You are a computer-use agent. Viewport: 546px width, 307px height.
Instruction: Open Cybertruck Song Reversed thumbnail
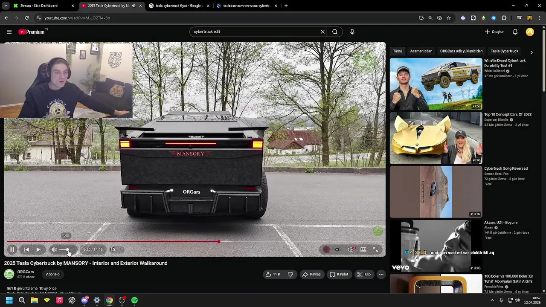pyautogui.click(x=436, y=191)
